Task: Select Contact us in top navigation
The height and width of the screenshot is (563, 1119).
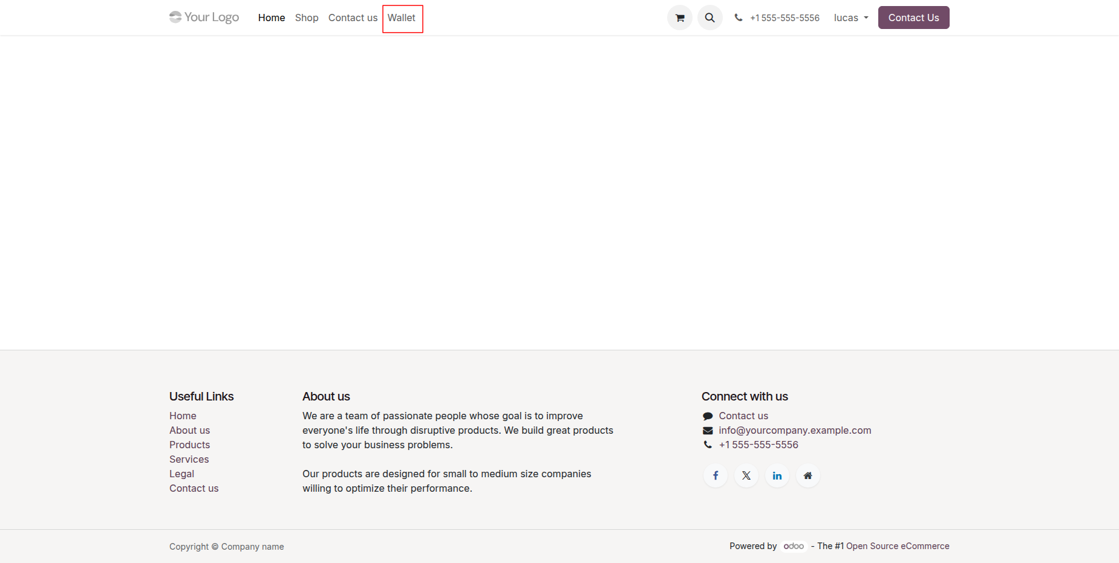Action: (x=353, y=18)
